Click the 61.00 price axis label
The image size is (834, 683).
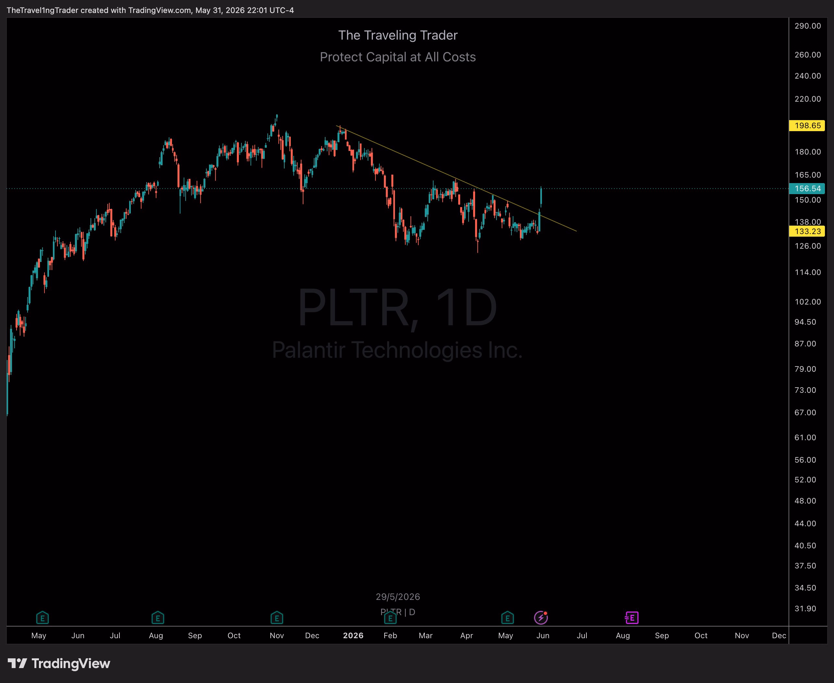coord(805,438)
